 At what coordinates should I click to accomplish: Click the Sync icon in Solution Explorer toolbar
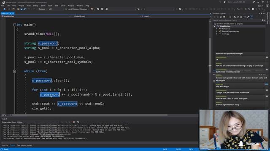tap(235, 17)
